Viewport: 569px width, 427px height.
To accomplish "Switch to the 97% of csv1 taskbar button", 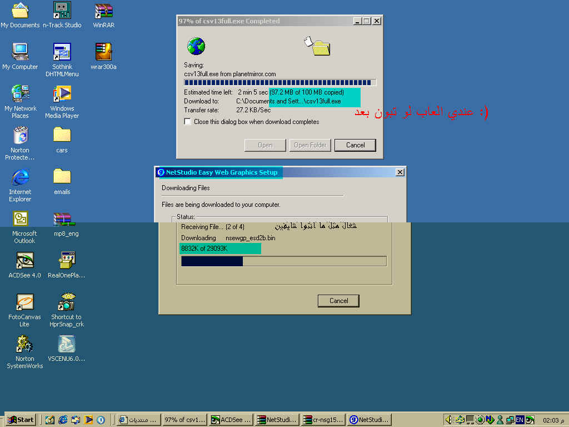I will [184, 420].
